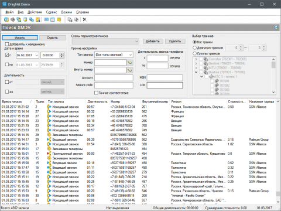Viewport: 281px width, 211px height.
Task: Select the Диапазон транков radio button
Action: pyautogui.click(x=194, y=47)
